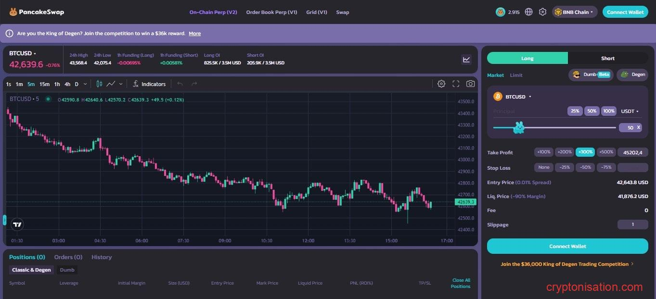
Task: Open BNB Chain network dropdown
Action: point(575,12)
